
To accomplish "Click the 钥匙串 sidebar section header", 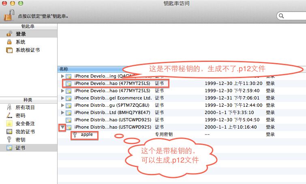I will (x=28, y=26).
